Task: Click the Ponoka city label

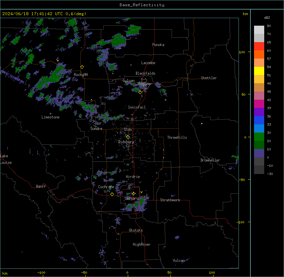Action: (x=158, y=45)
